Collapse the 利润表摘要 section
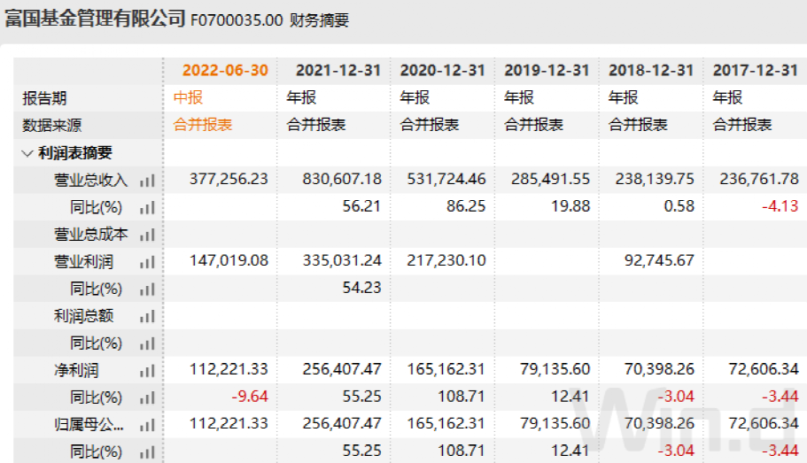 pos(27,153)
